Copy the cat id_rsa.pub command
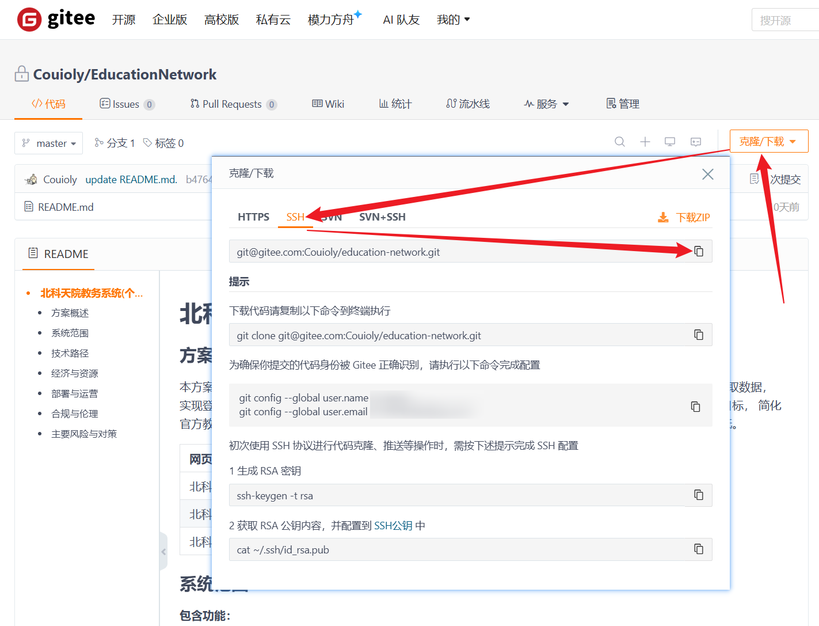The image size is (819, 626). click(x=699, y=549)
